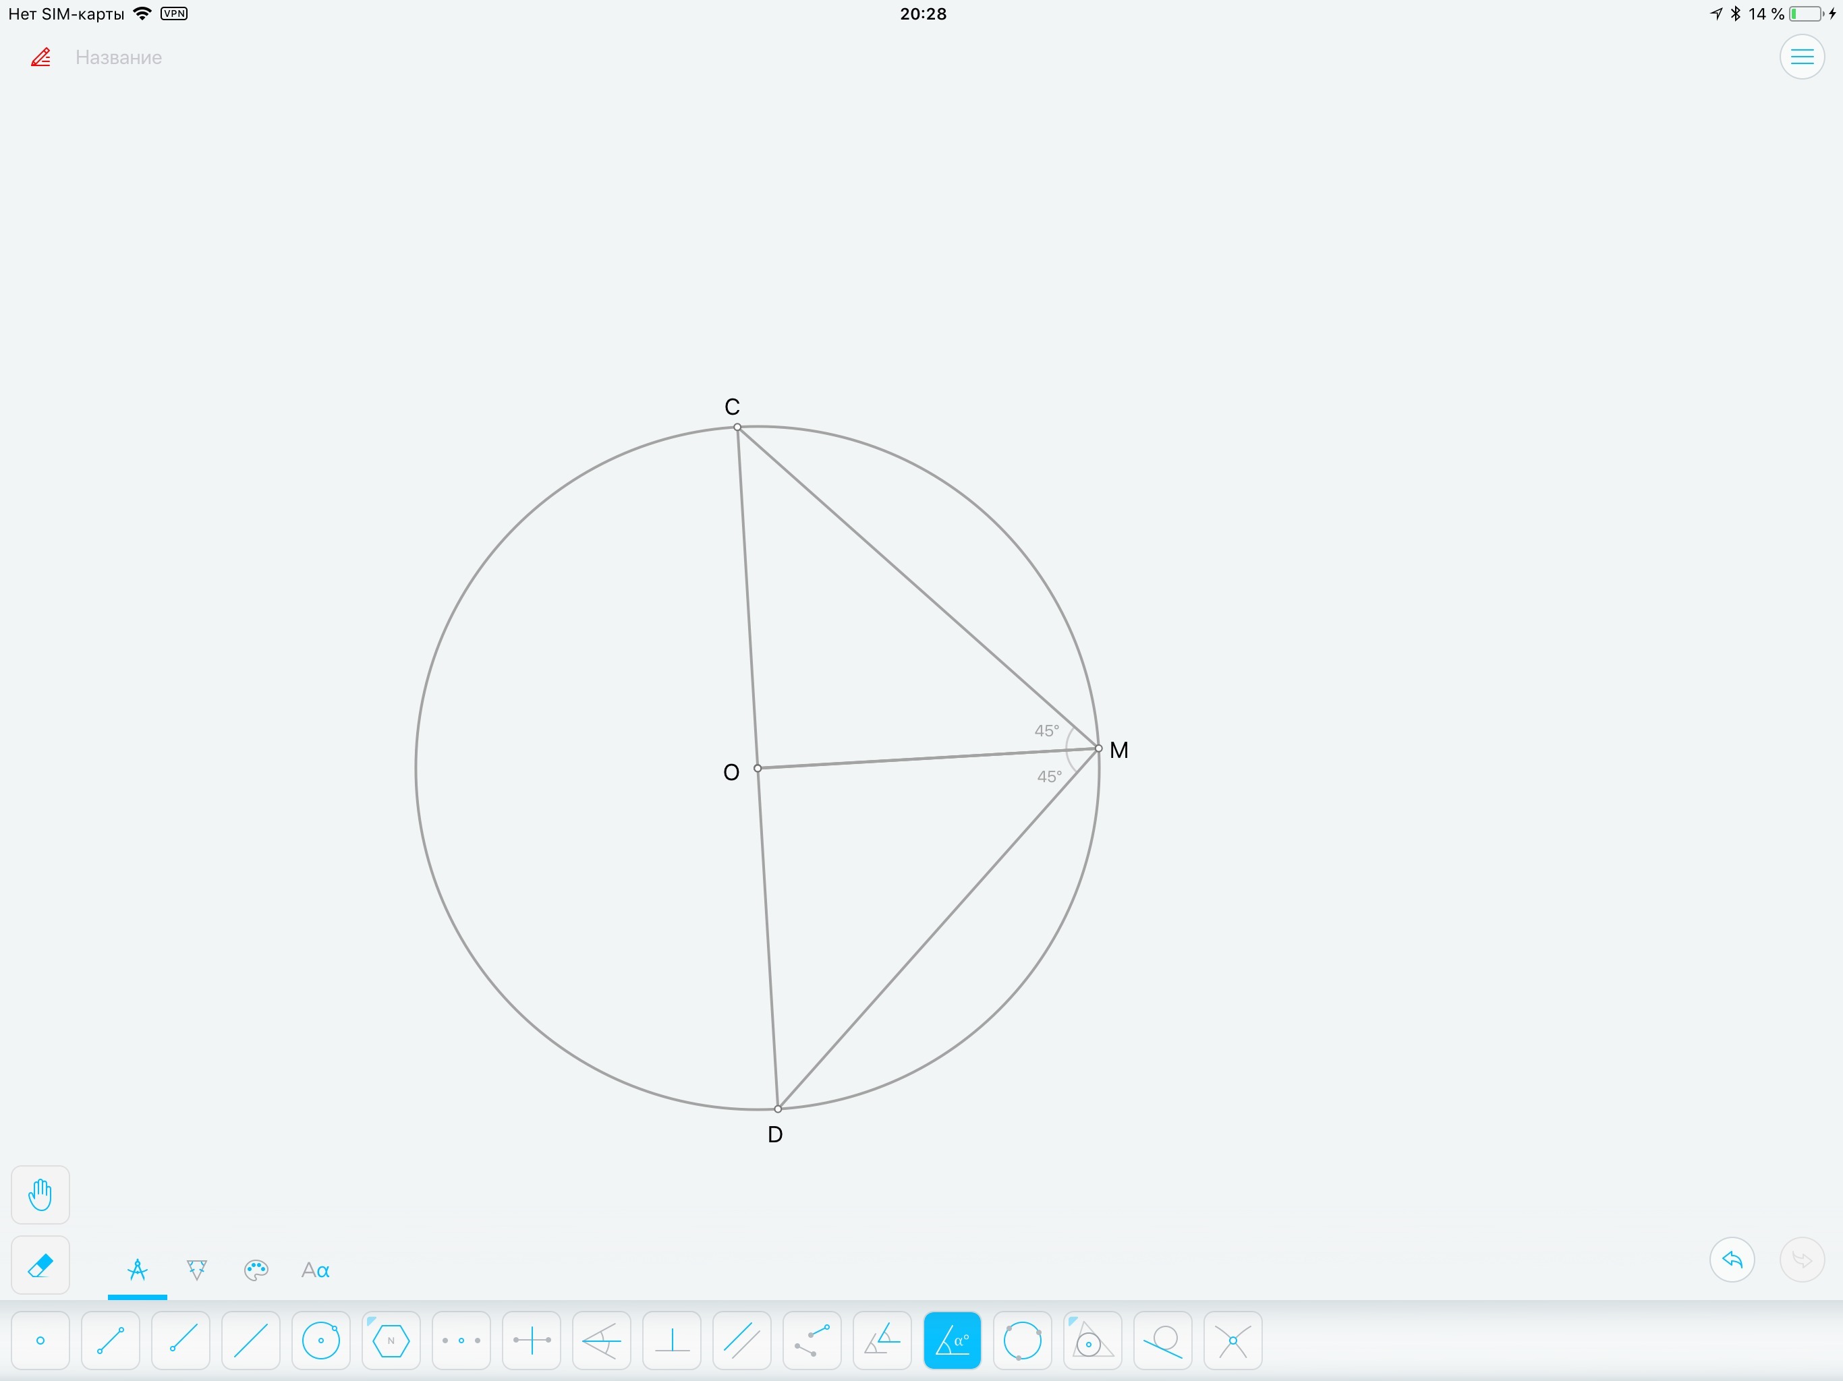Select the Parallel line tool
The image size is (1843, 1381).
(x=741, y=1340)
